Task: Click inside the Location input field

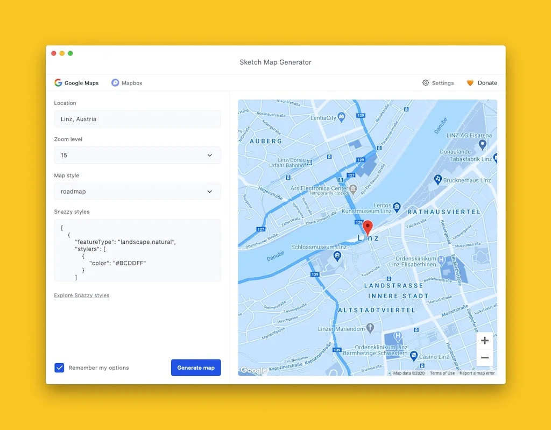Action: coord(137,119)
